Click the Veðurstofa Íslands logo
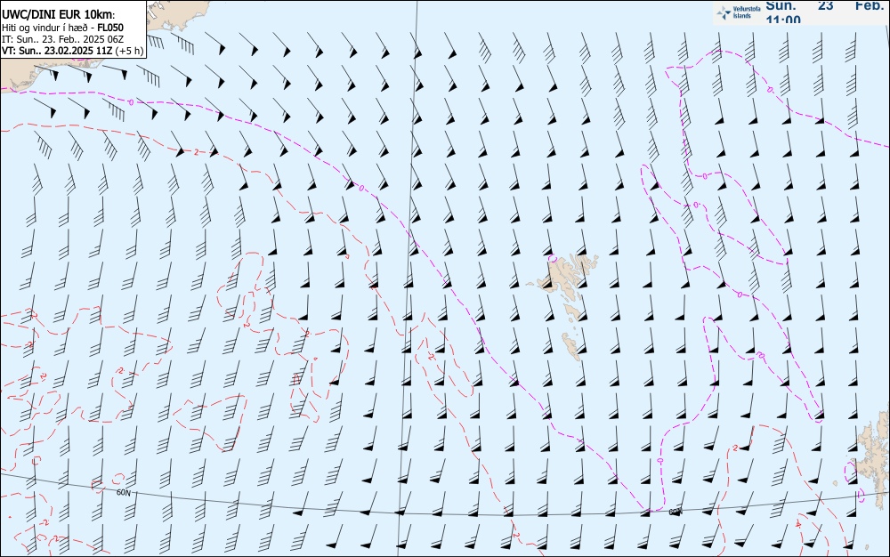Screen dimensions: 890x557 (739, 12)
